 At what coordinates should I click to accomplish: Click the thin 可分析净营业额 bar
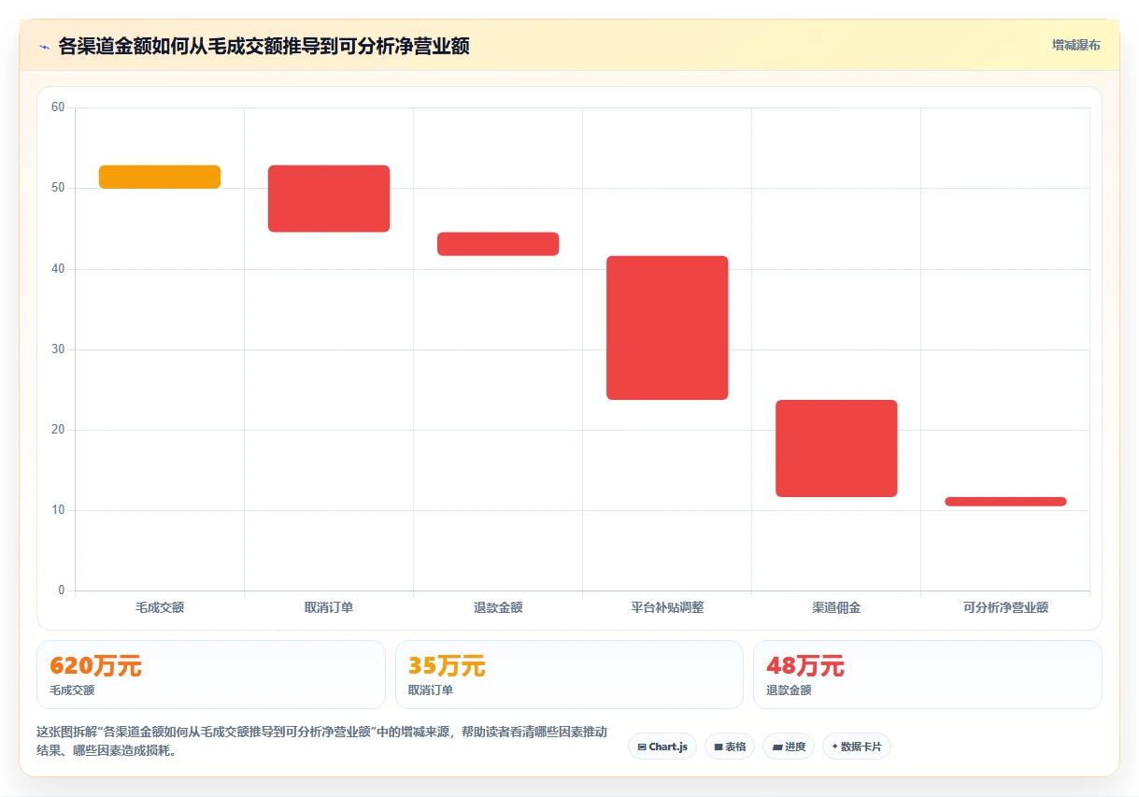pyautogui.click(x=1005, y=502)
